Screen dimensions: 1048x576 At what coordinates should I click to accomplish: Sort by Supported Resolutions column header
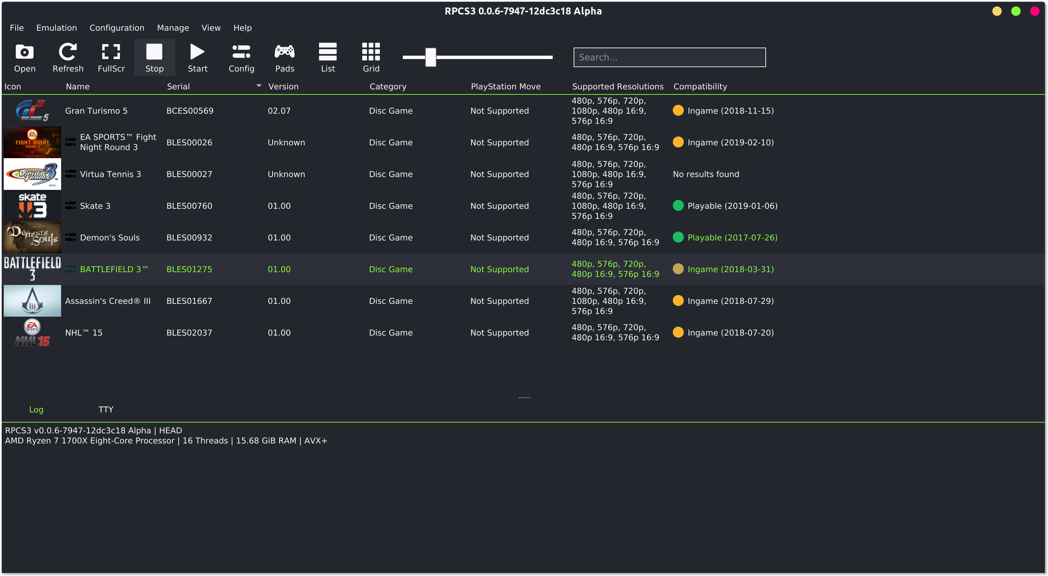pos(618,86)
